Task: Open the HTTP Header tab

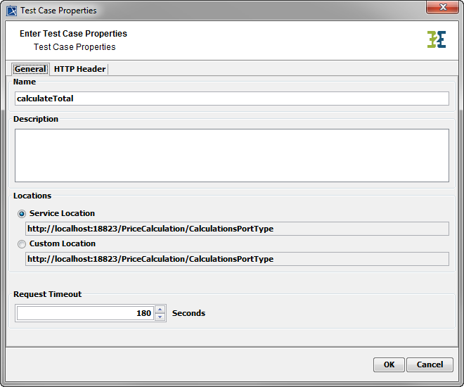Action: (x=79, y=69)
